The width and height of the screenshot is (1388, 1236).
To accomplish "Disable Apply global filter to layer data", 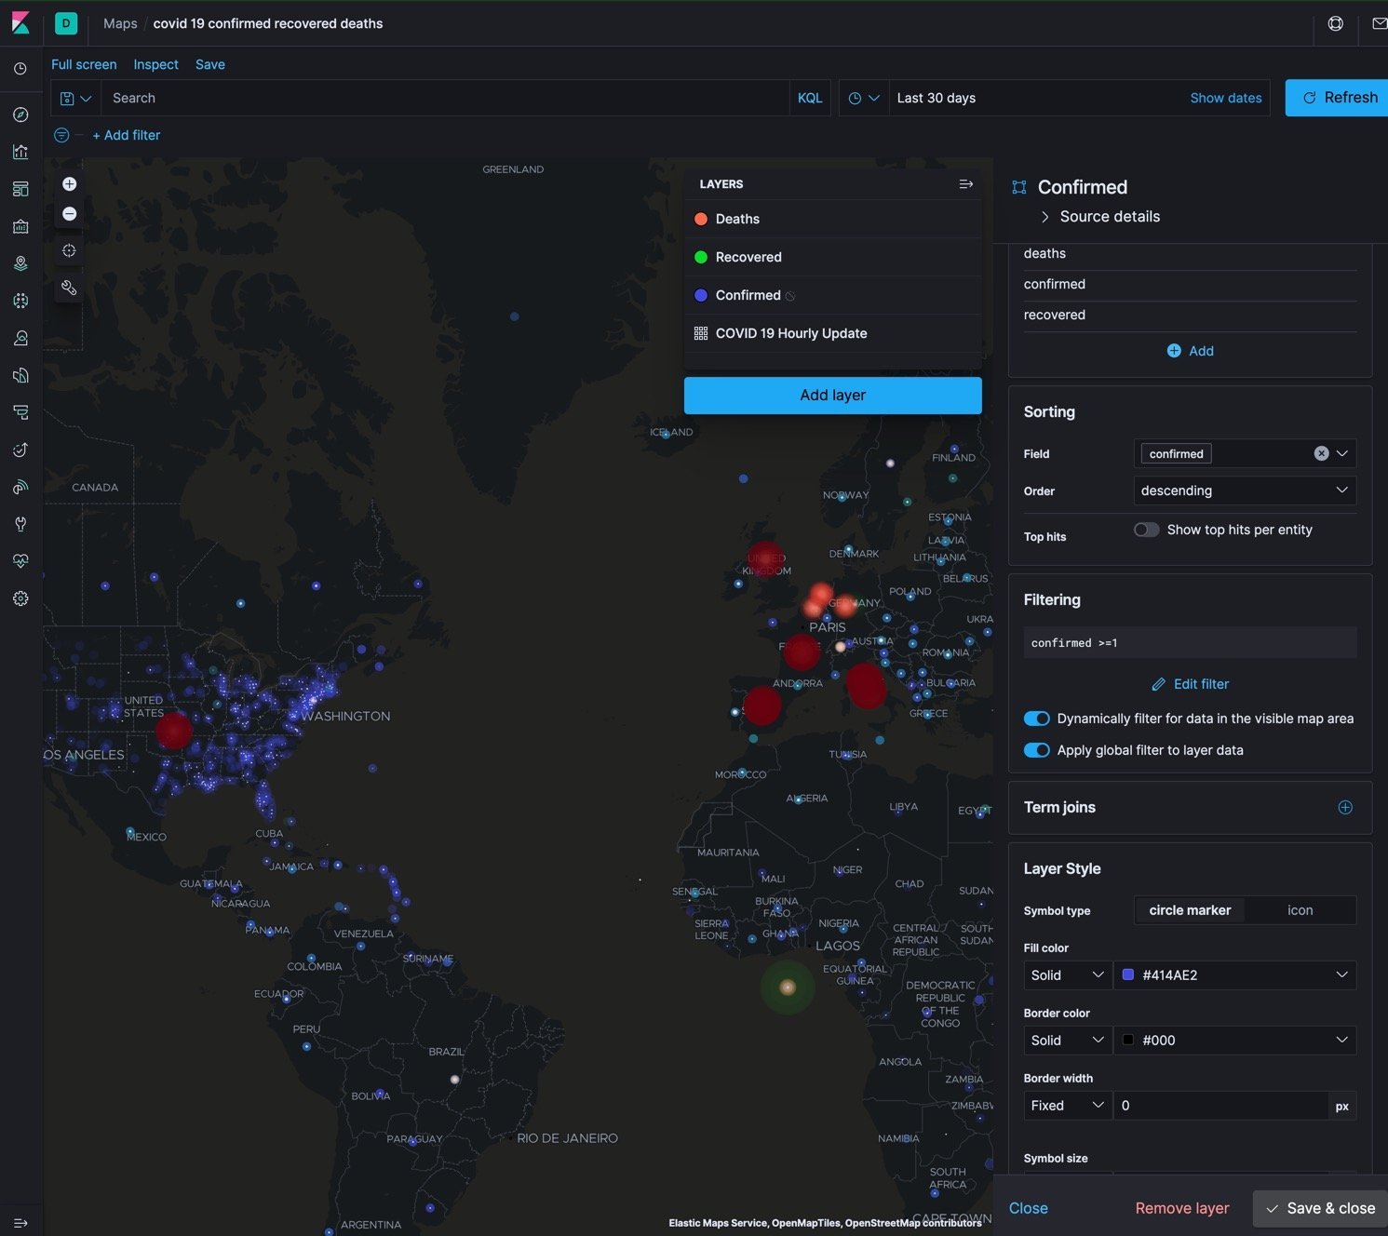I will [1036, 750].
